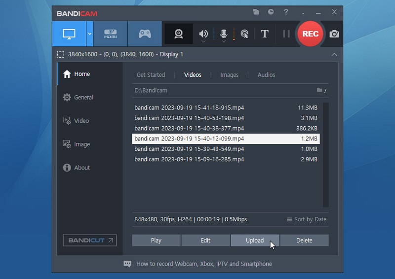Click the video list scrollbar
The height and width of the screenshot is (279, 395).
click(x=326, y=155)
